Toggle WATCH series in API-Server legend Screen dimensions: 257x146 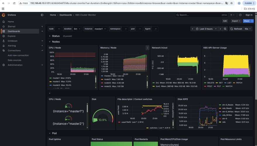tap(227, 86)
